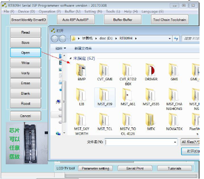Click the folder icon in address bar
Screen dimensions: 204x179
pyautogui.click(x=73, y=38)
